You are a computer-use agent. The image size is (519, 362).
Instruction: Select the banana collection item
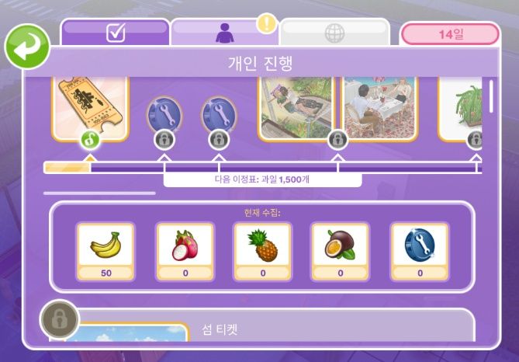point(106,252)
